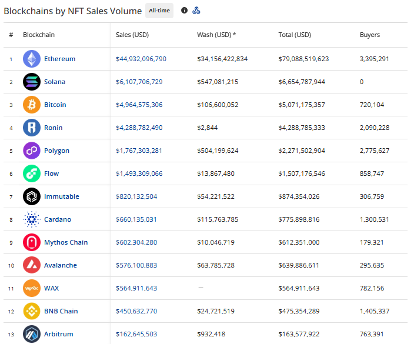Viewport: 414px width, 344px height.
Task: Click Mythos Chain sales $602,304,280
Action: [x=136, y=242]
